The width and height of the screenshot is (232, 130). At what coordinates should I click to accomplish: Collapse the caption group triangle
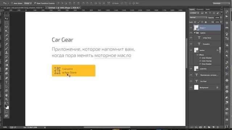pyautogui.click(x=195, y=33)
